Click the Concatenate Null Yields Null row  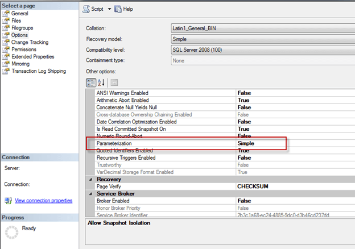pyautogui.click(x=225, y=107)
